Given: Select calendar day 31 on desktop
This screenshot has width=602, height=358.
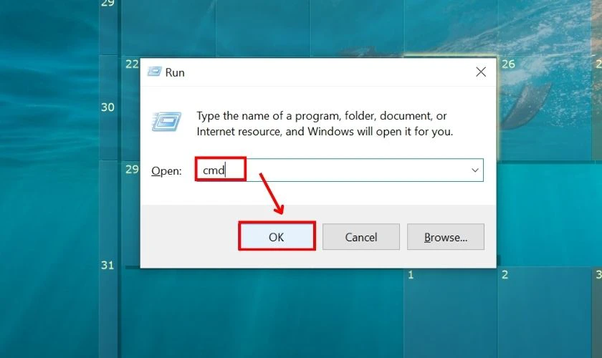Looking at the screenshot, I should [107, 265].
